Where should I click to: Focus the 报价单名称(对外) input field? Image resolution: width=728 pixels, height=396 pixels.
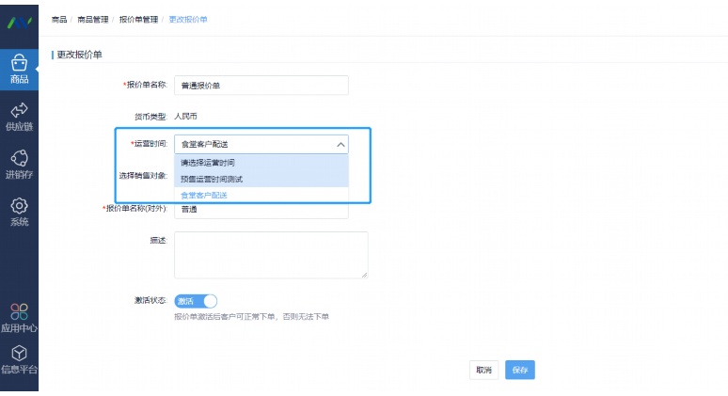tap(261, 211)
